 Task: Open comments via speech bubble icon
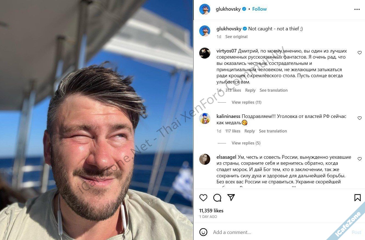[x=217, y=198]
